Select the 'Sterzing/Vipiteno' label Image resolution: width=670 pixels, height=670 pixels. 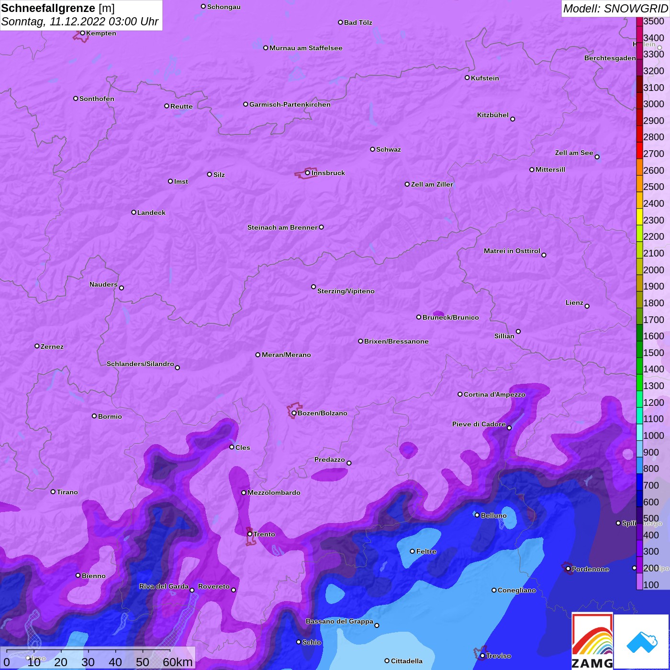(346, 291)
